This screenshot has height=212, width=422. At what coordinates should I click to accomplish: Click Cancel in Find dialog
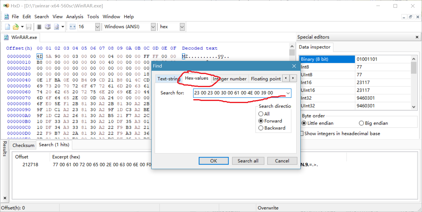[x=282, y=161]
